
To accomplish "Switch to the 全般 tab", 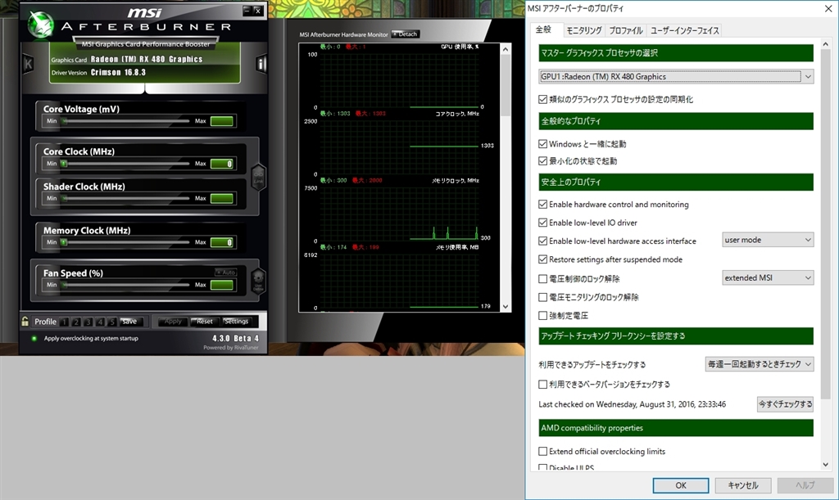I will (x=543, y=30).
